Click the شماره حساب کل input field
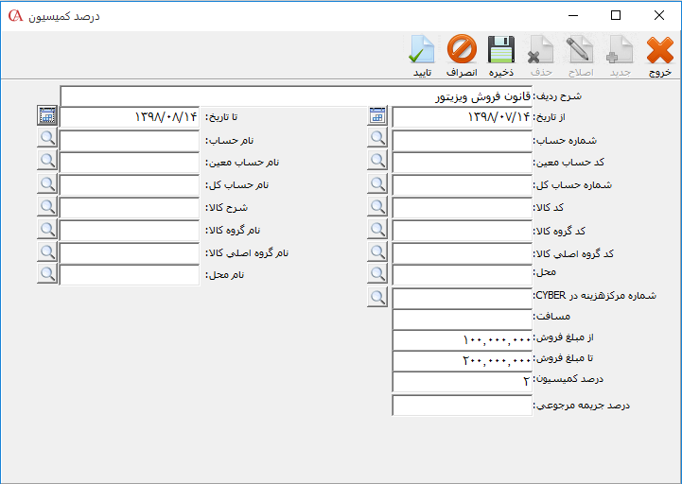 (x=462, y=185)
